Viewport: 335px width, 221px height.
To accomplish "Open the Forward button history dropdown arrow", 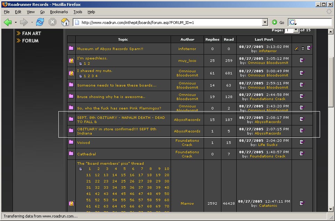I will click(32, 22).
